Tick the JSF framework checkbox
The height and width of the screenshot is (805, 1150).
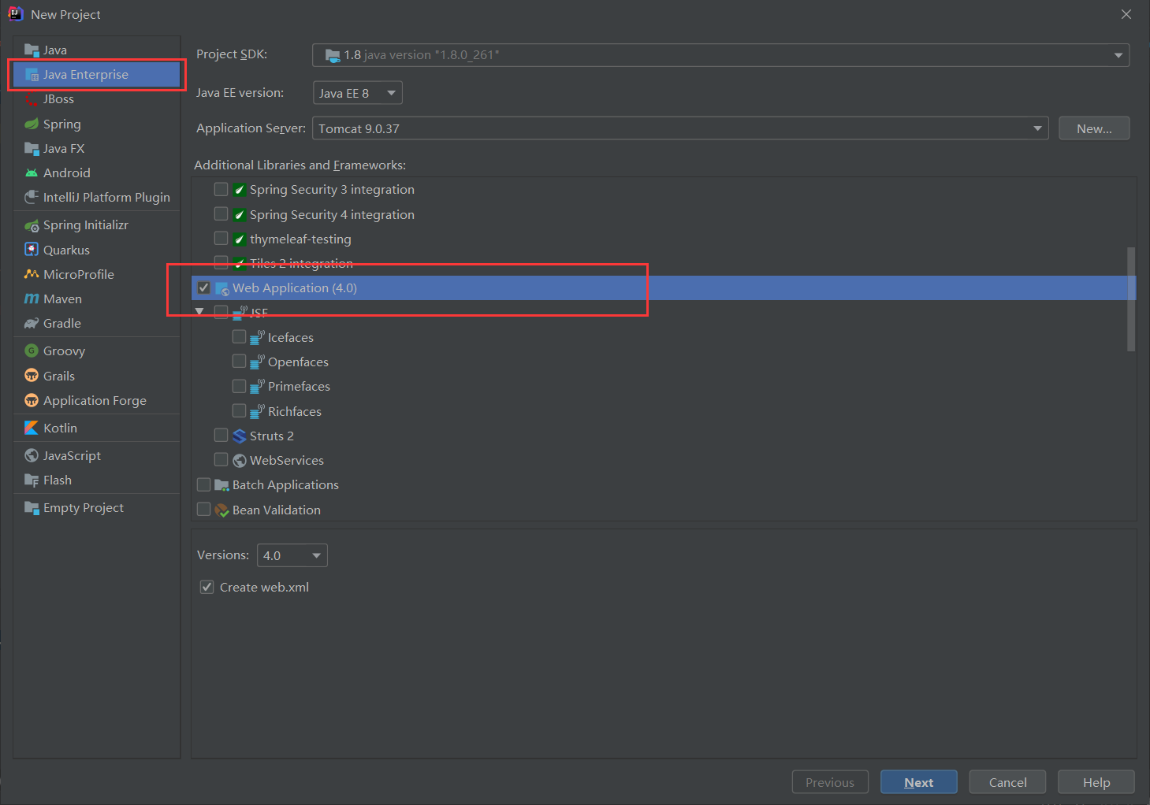click(x=221, y=313)
